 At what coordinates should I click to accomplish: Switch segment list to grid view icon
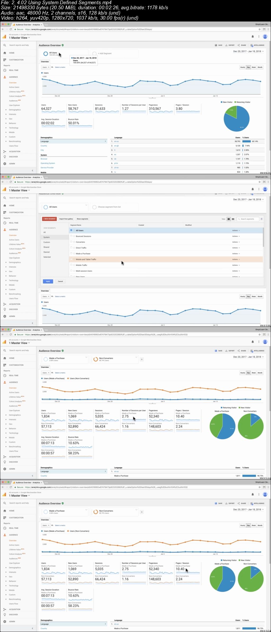pos(233,219)
